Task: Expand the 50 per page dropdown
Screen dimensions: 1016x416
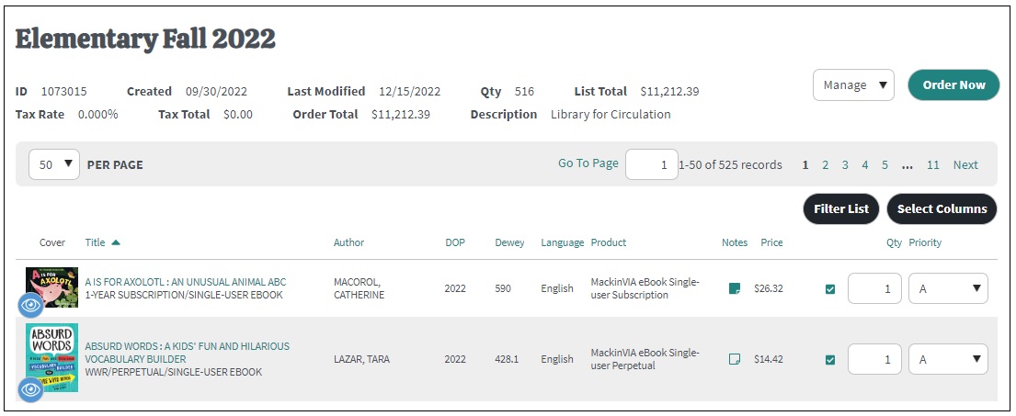Action: (54, 164)
